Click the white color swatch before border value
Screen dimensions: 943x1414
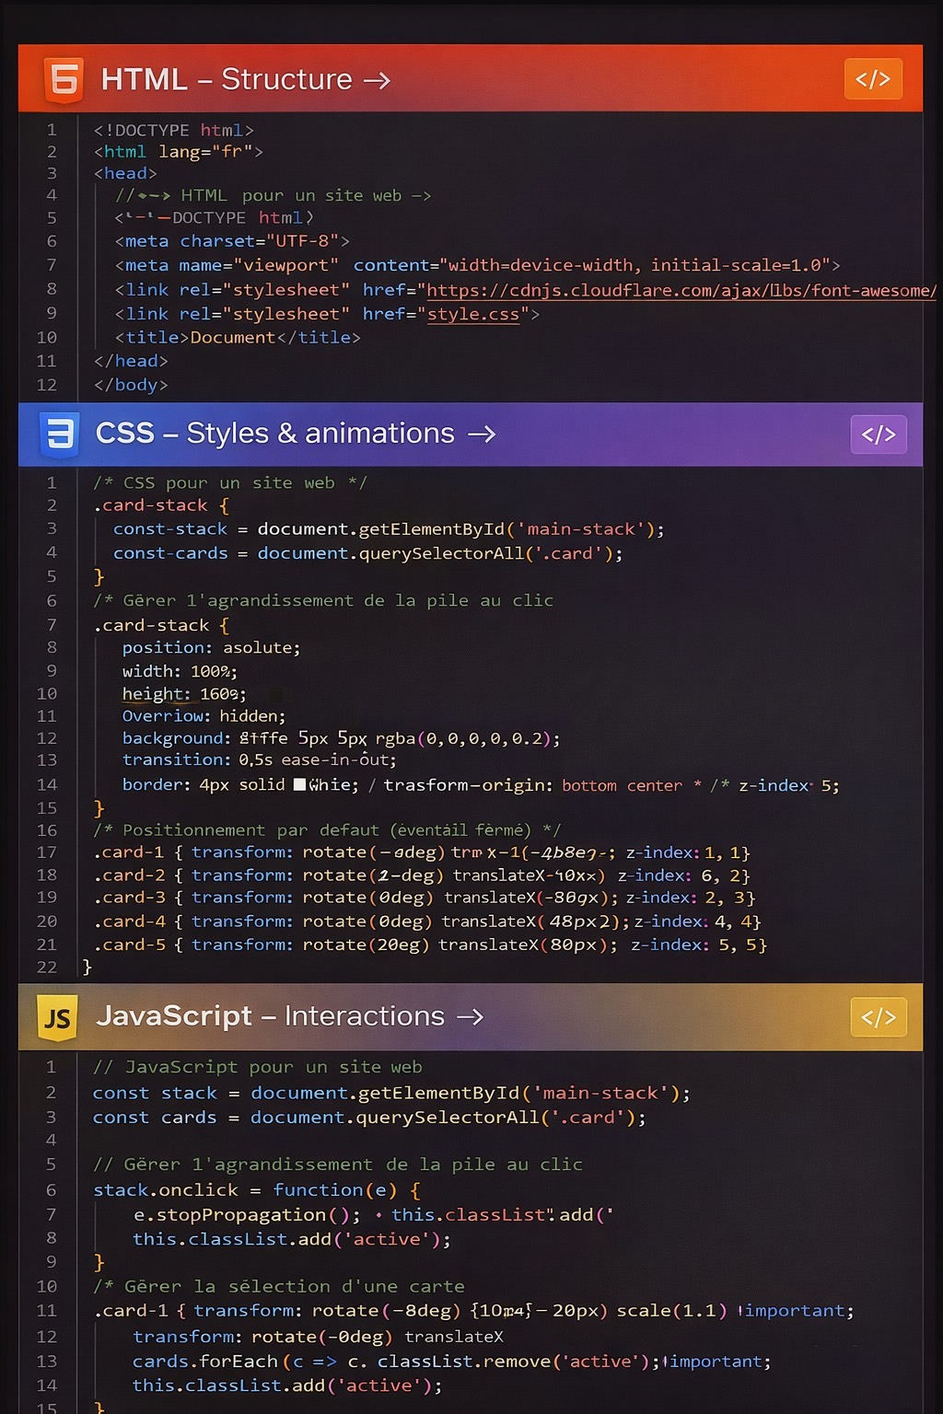point(299,785)
